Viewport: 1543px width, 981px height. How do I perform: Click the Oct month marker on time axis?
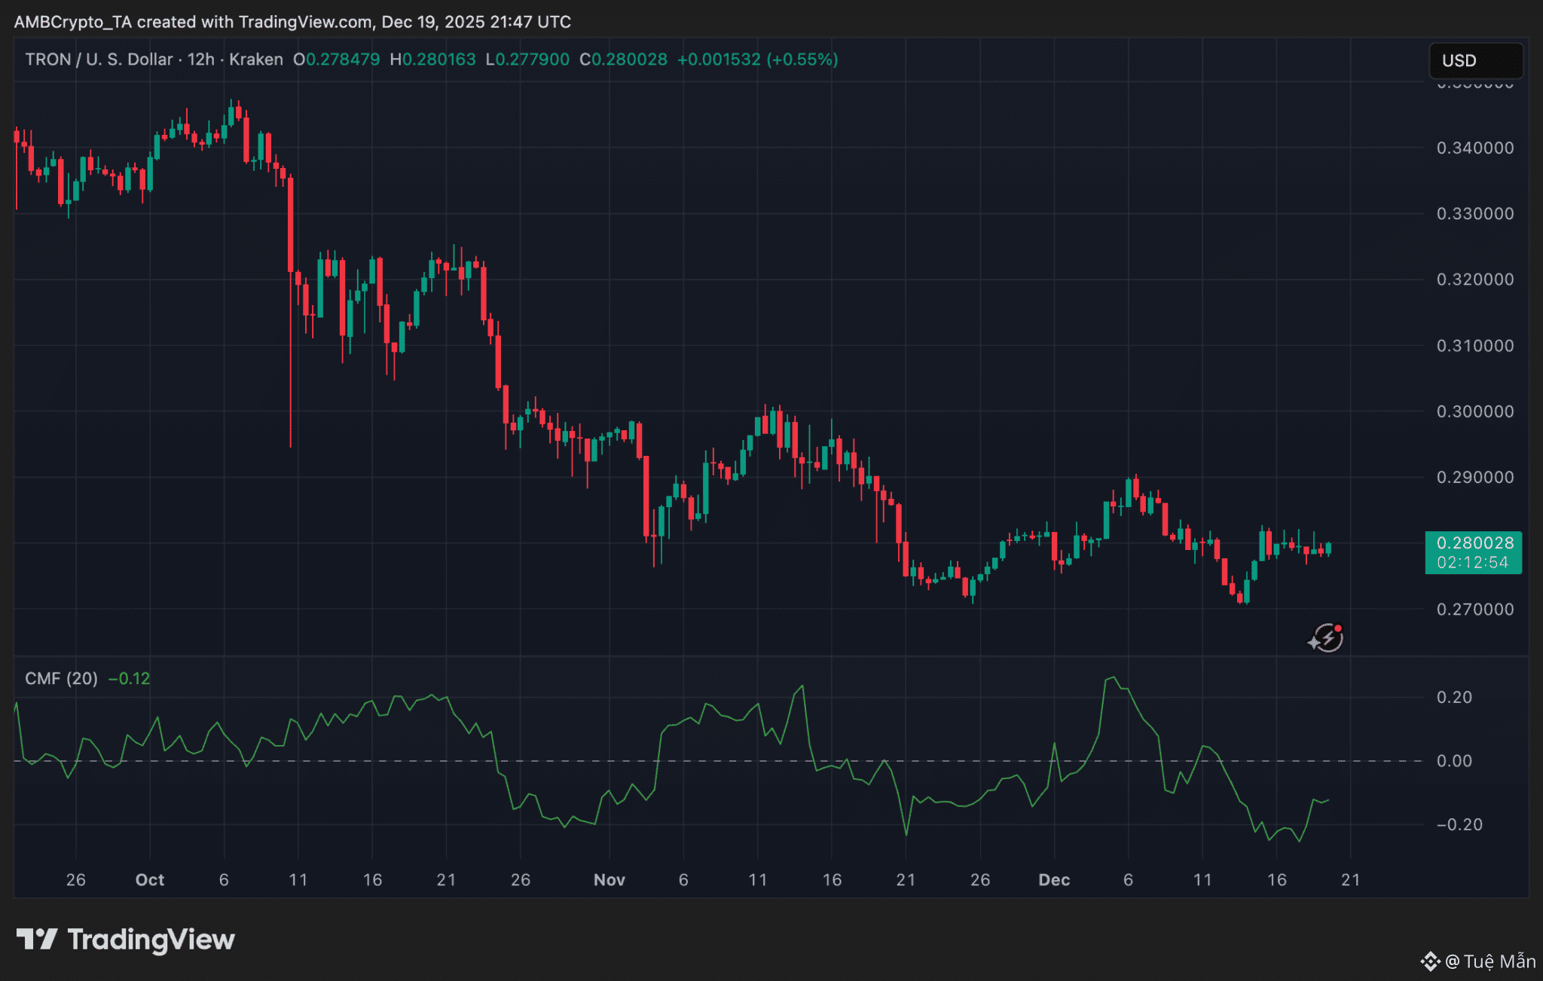click(x=149, y=879)
